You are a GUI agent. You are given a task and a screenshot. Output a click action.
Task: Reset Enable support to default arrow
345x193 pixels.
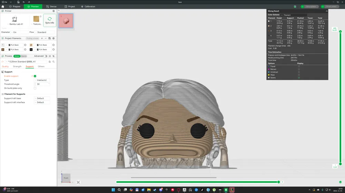pyautogui.click(x=32, y=76)
